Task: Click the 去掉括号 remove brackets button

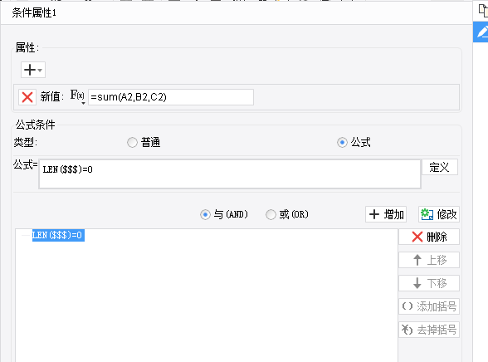Action: tap(429, 330)
